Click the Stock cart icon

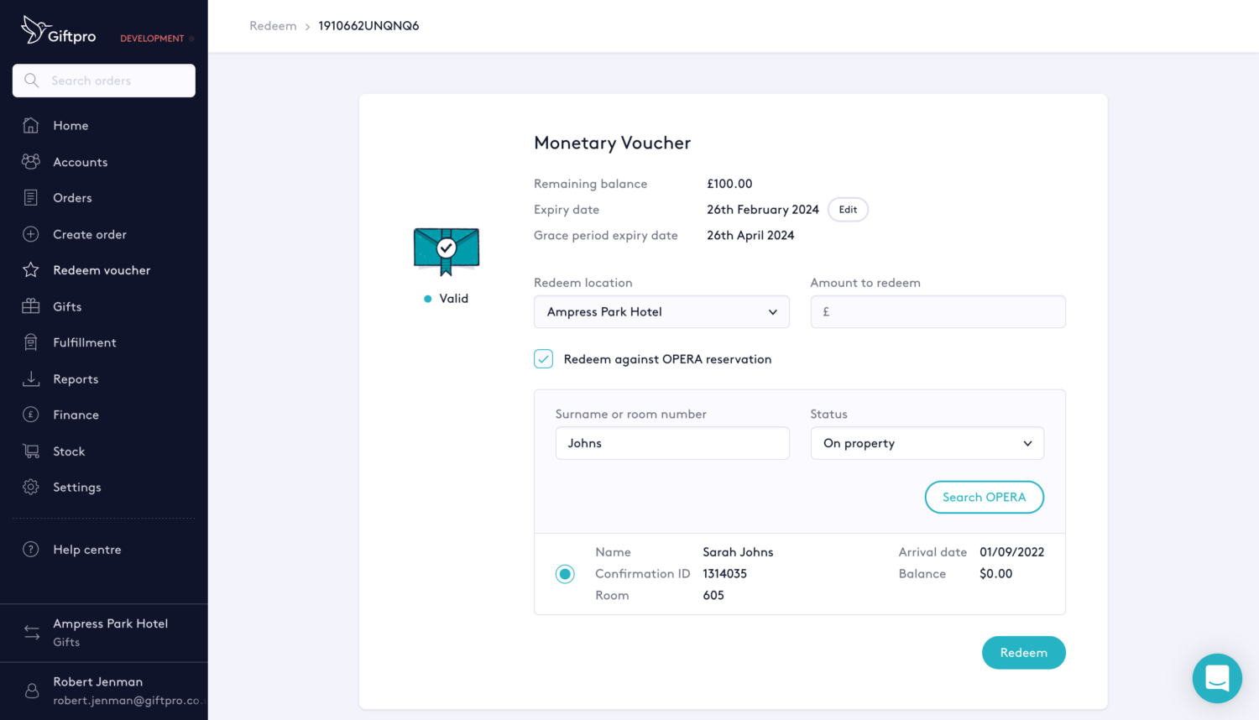[x=31, y=451]
